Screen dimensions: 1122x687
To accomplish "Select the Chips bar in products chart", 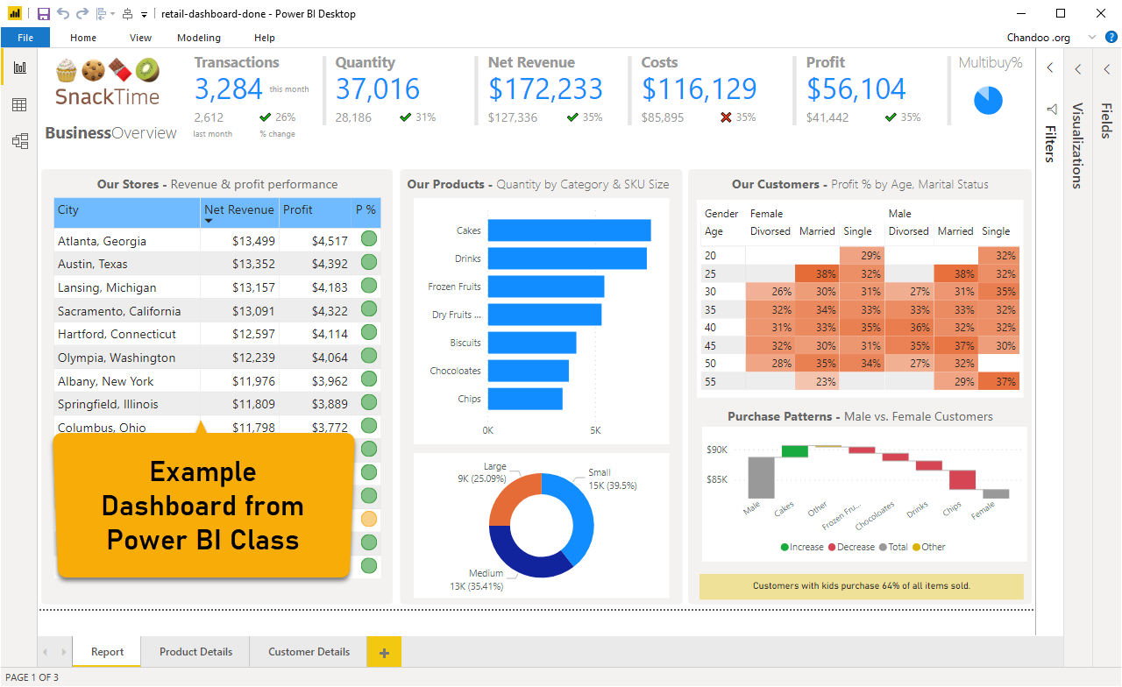I will coord(525,399).
